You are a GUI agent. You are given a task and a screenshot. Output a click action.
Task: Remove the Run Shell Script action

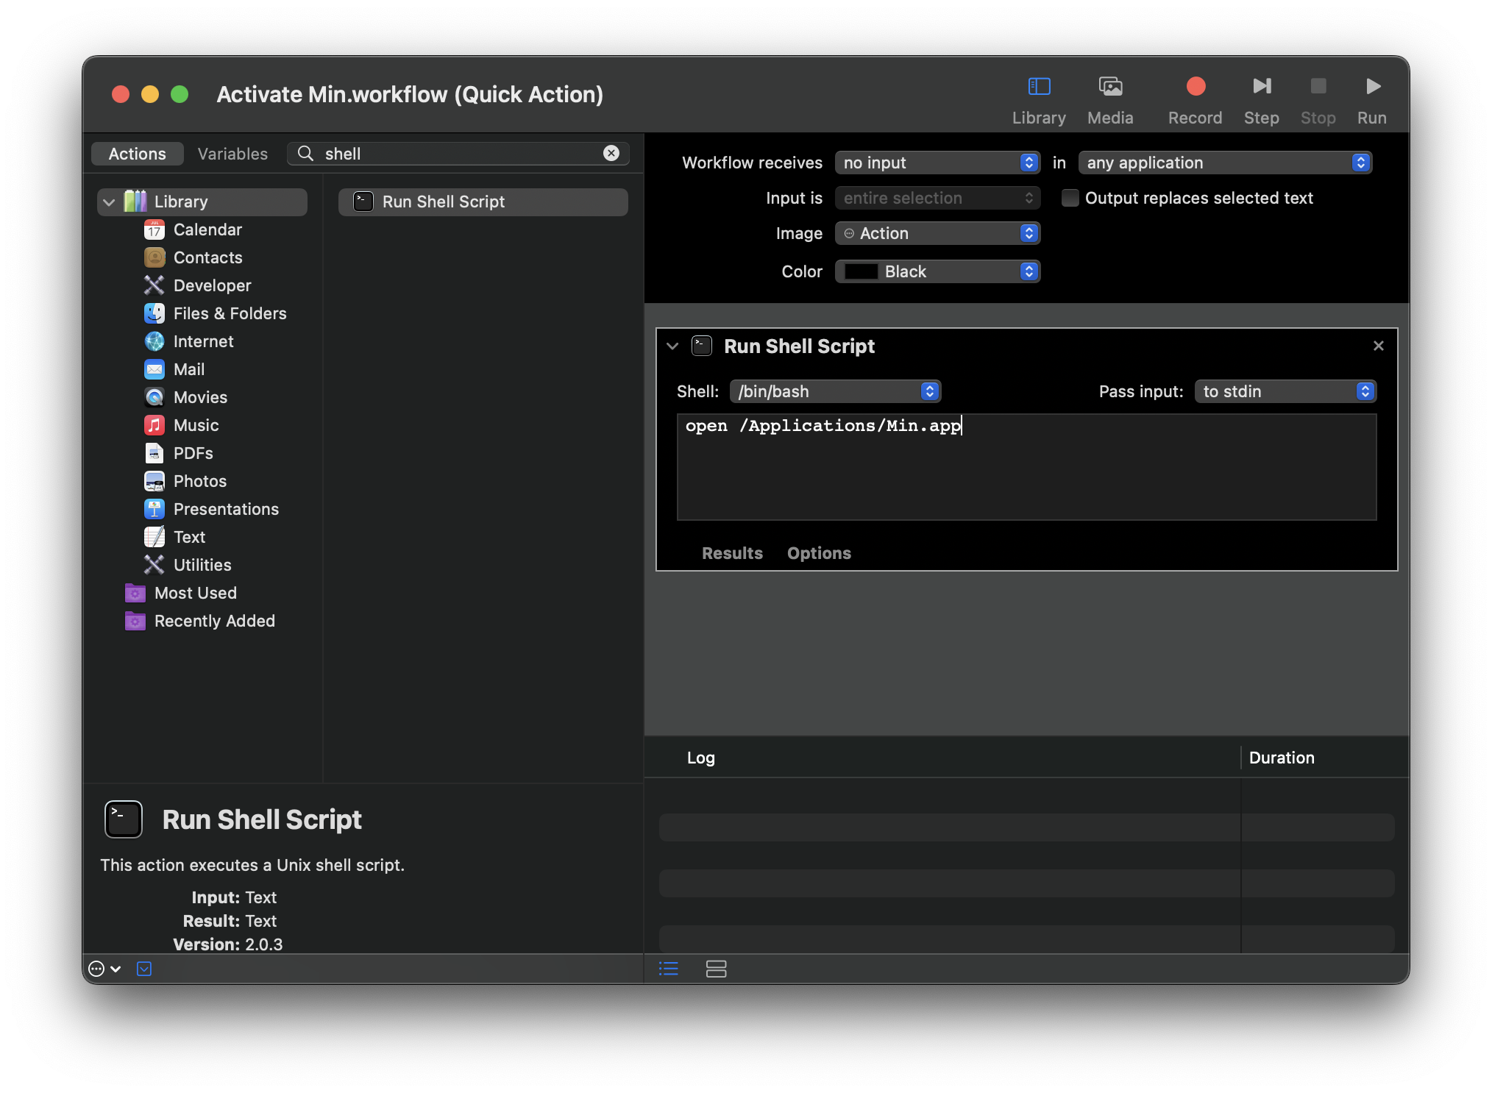[1378, 346]
